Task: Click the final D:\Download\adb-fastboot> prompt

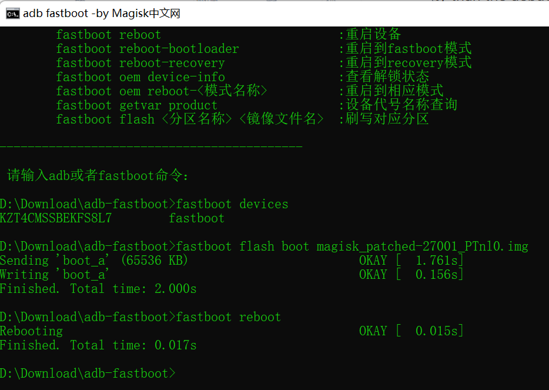Action: pyautogui.click(x=88, y=373)
